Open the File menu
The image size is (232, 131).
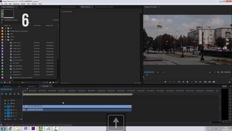2,4
